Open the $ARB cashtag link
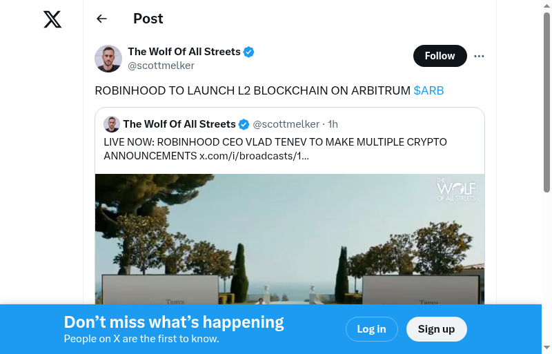This screenshot has height=354, width=552. 428,90
